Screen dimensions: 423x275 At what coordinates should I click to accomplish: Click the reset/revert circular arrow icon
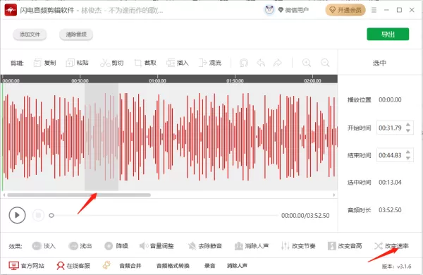(x=244, y=63)
